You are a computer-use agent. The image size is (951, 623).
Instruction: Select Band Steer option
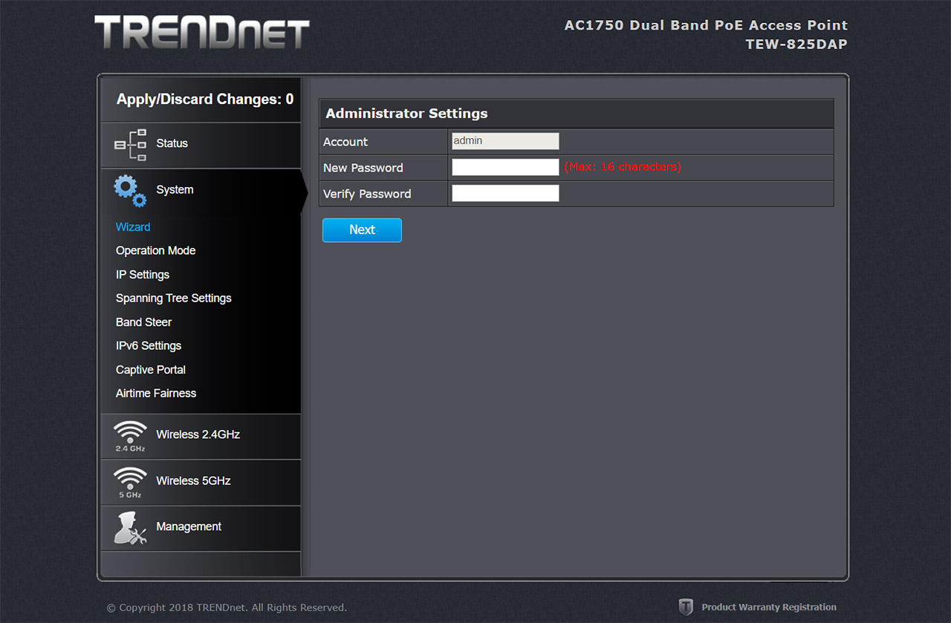click(x=143, y=322)
